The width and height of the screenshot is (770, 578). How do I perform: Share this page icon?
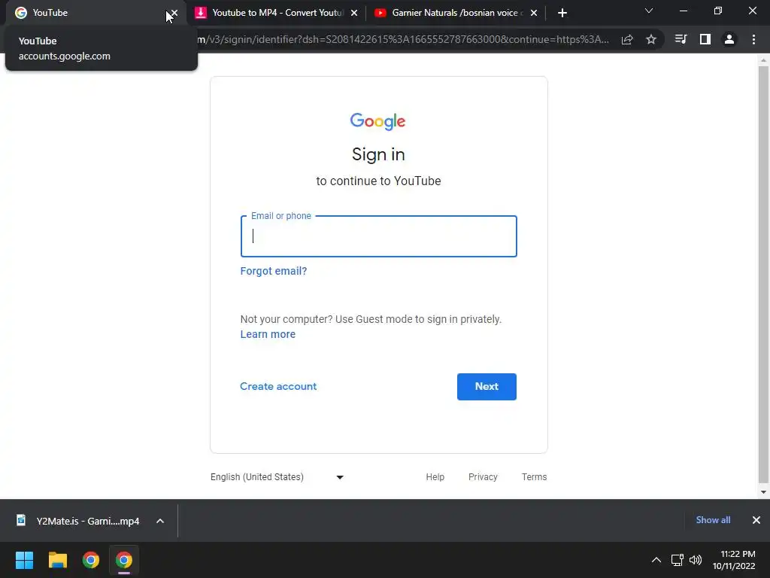pyautogui.click(x=627, y=39)
